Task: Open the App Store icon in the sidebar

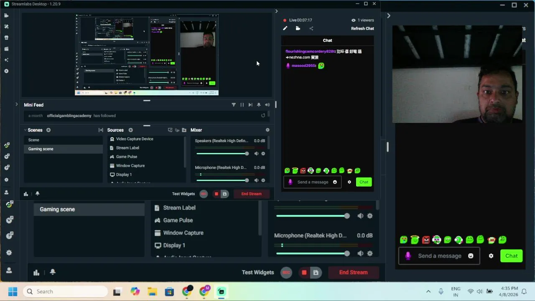Action: pos(6,38)
